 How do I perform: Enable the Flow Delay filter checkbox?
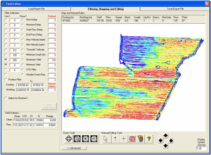tap(6, 20)
